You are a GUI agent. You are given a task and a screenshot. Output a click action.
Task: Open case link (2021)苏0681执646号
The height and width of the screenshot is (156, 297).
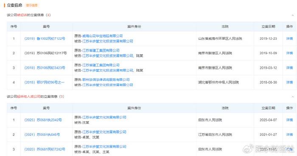(42, 134)
